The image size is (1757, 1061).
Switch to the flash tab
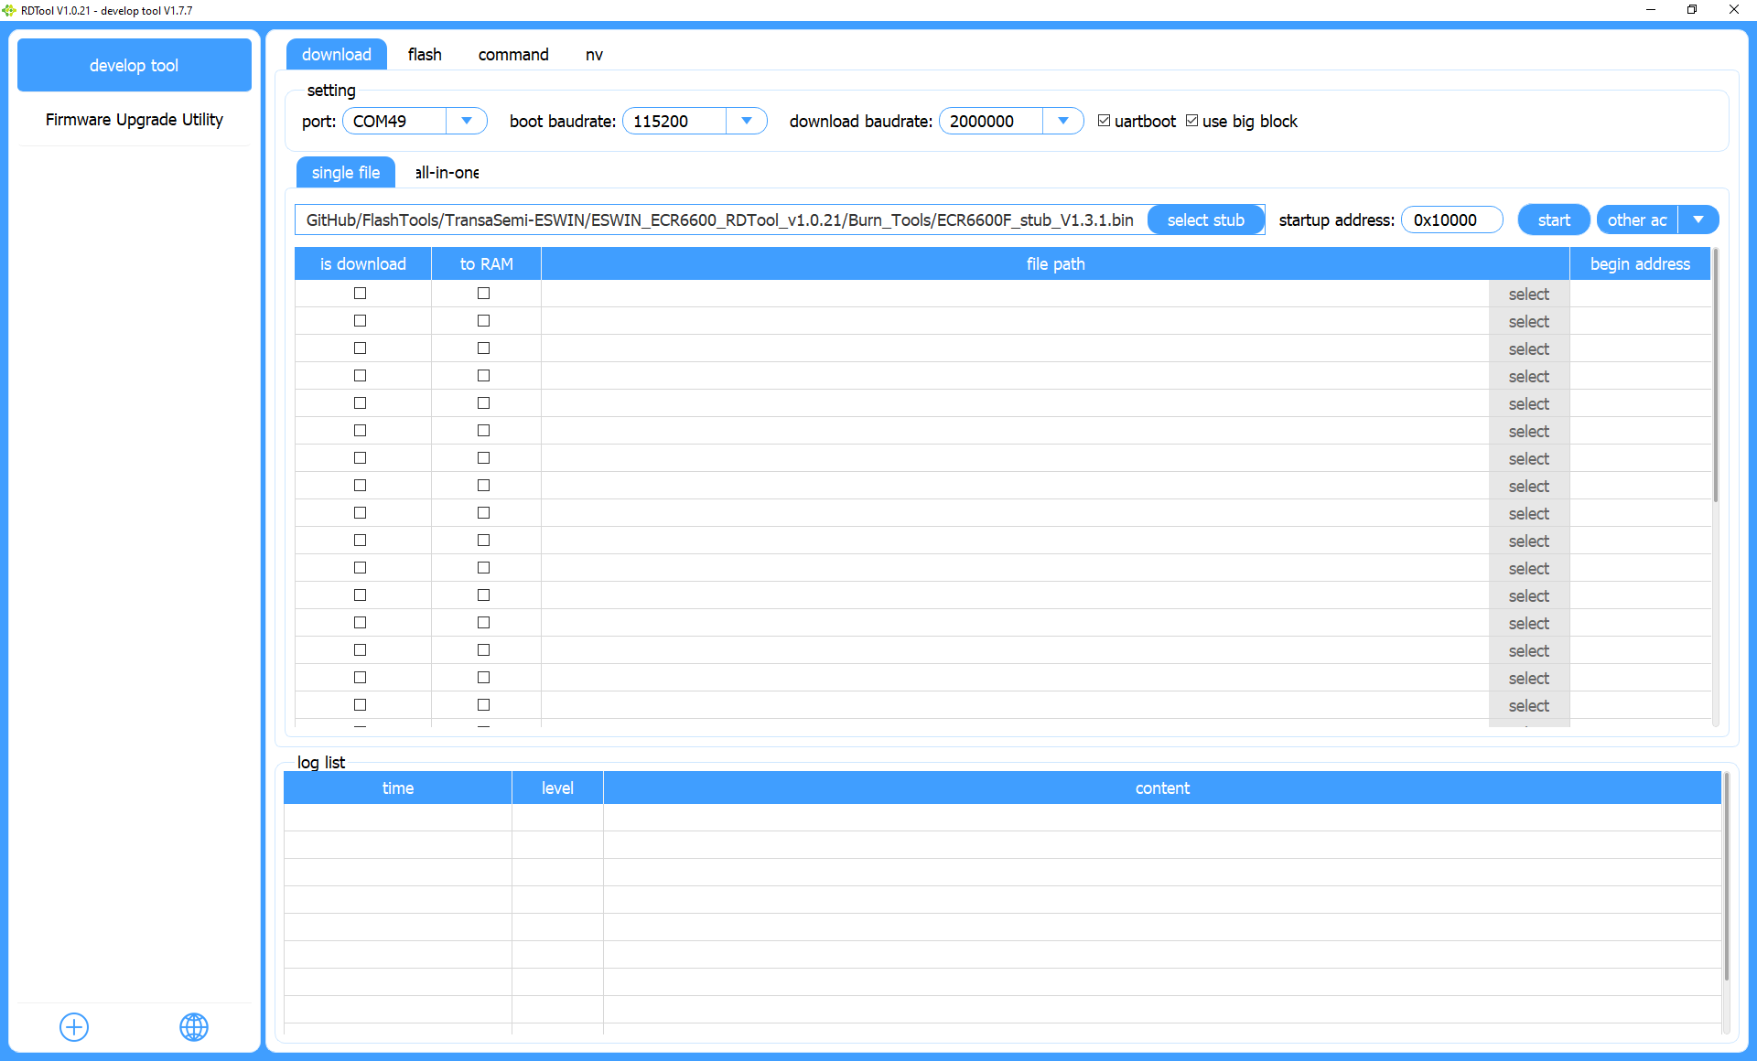tap(425, 55)
